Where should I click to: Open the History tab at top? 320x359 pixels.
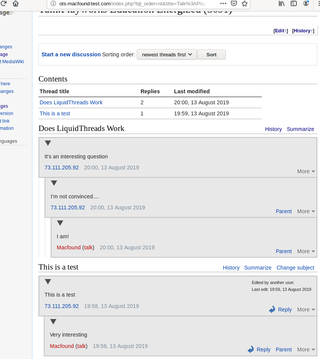coord(302,31)
